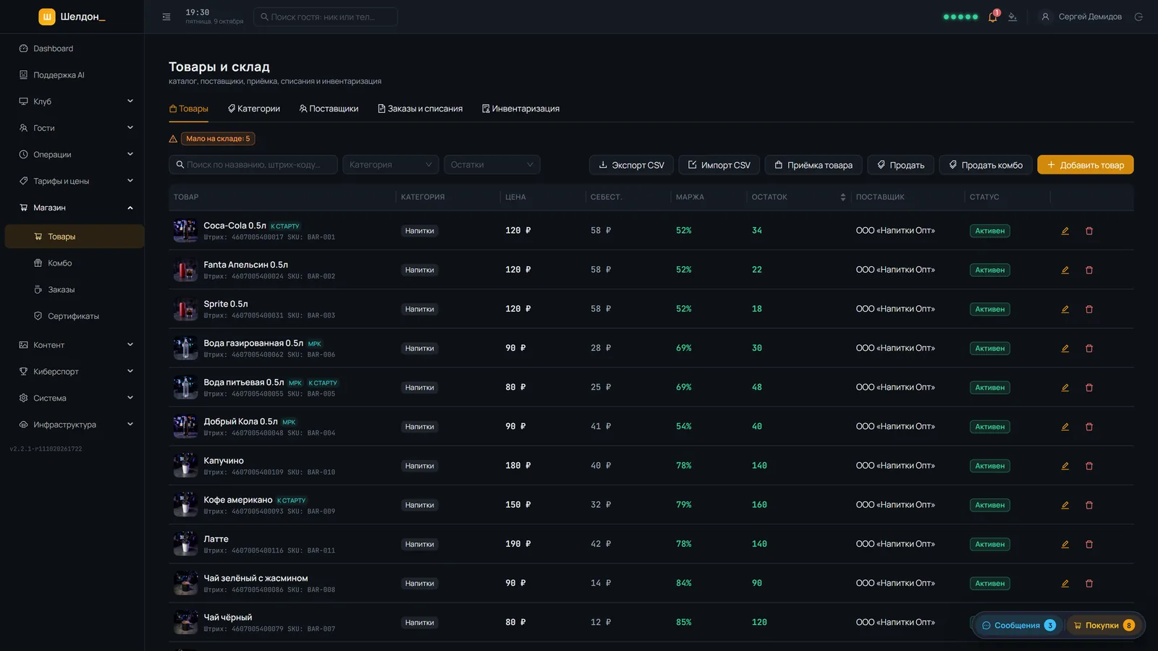
Task: Collapse the Магазин sidebar section
Action: coord(72,208)
